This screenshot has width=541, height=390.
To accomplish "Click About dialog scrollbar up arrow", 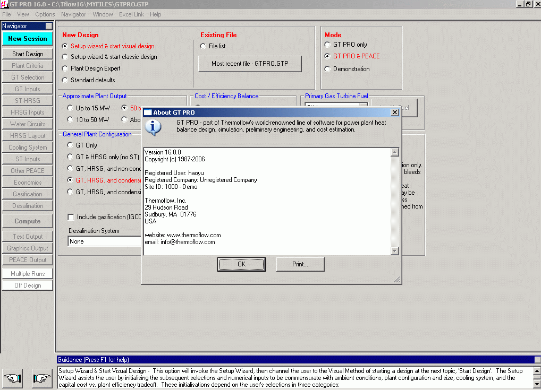I will tap(395, 152).
